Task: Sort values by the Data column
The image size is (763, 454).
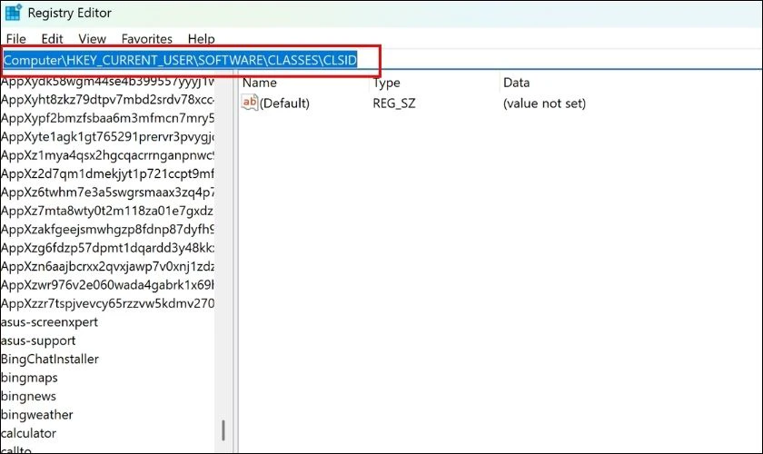Action: pos(516,83)
